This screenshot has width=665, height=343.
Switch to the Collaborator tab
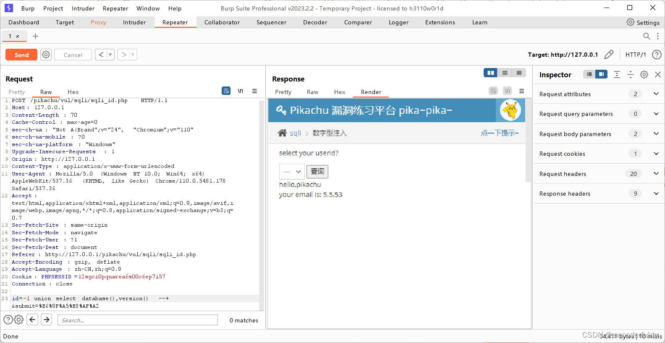(x=222, y=22)
